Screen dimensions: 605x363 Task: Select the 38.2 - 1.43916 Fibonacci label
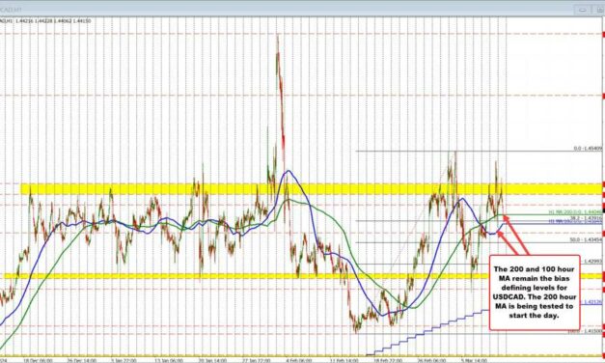point(586,218)
